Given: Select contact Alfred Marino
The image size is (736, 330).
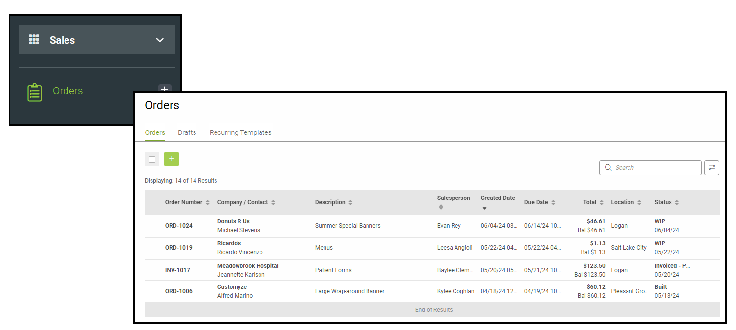Looking at the screenshot, I should tap(235, 296).
